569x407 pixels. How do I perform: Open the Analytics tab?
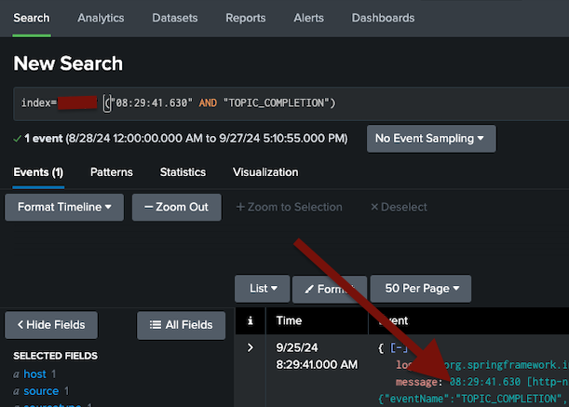(x=101, y=18)
